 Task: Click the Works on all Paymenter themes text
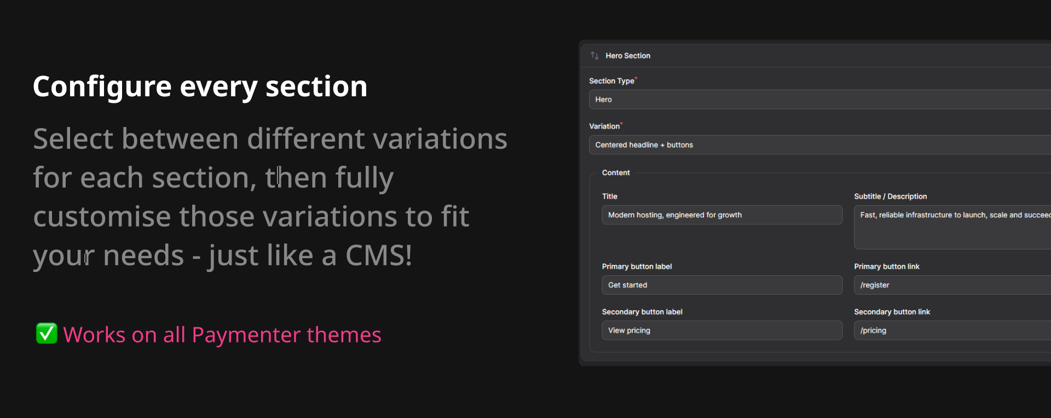click(222, 335)
